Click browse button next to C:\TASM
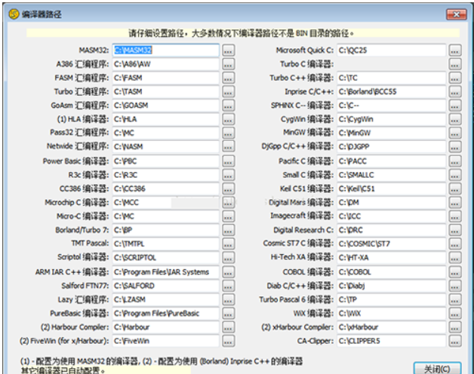 [228, 91]
